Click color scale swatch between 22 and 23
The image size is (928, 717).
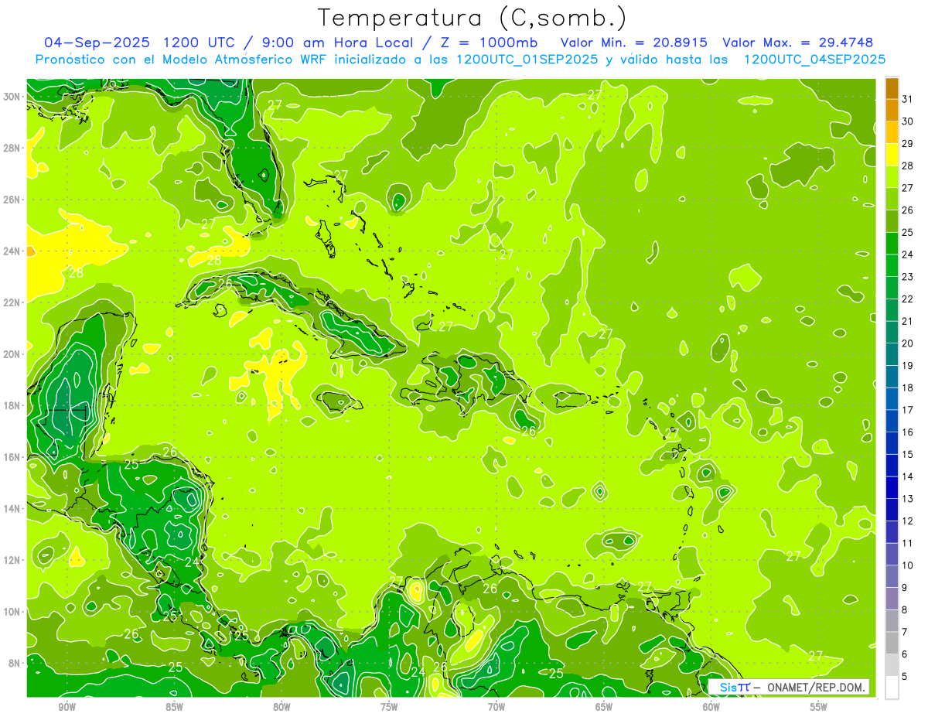892,288
